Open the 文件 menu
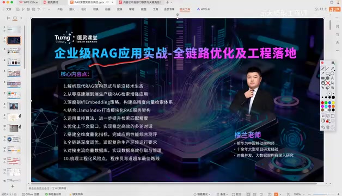 pos(9,9)
